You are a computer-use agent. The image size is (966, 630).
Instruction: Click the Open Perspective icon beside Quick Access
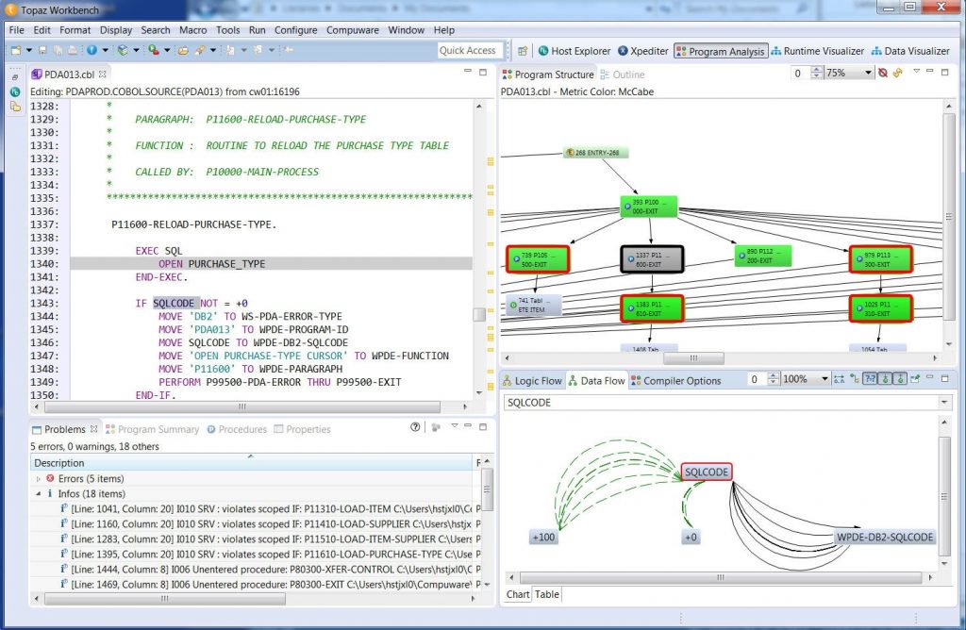click(522, 51)
